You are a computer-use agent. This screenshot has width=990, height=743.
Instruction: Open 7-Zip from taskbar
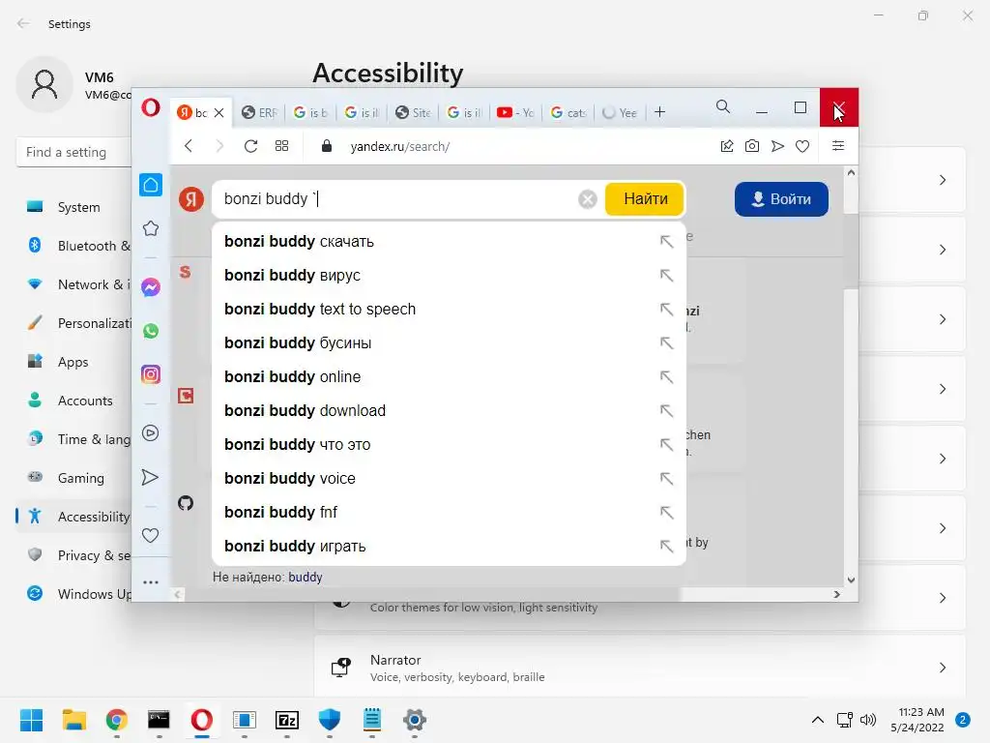pos(286,720)
